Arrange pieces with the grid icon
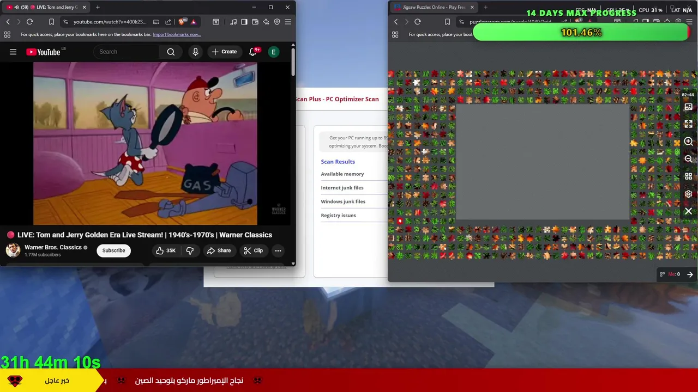Screen dimensions: 698x392 click(x=688, y=176)
